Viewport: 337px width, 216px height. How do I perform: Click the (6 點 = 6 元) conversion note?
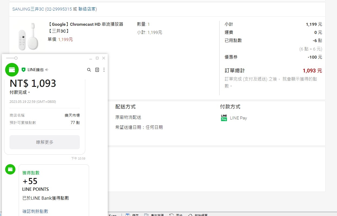(x=311, y=49)
